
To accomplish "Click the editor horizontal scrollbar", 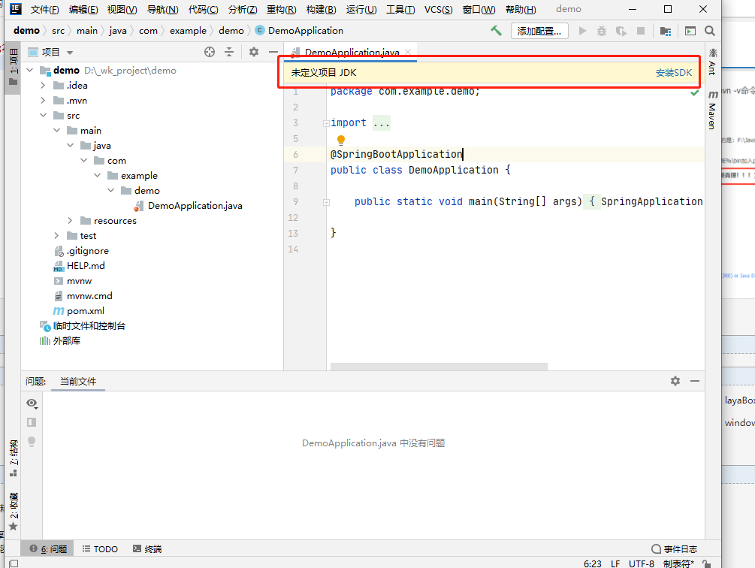I will 439,367.
